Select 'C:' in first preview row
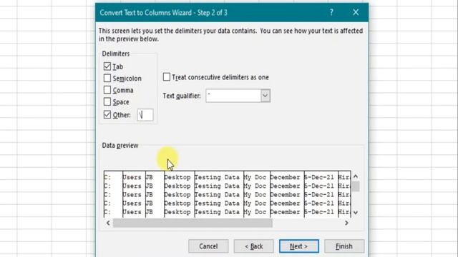458x257 pixels. click(x=107, y=177)
